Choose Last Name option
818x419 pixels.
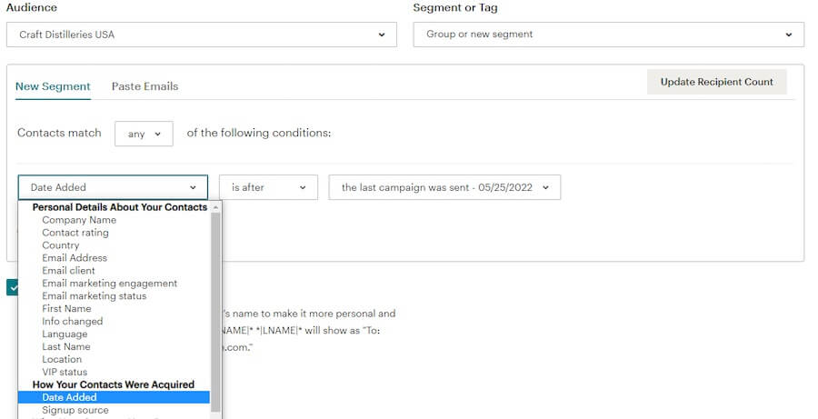[x=65, y=346]
